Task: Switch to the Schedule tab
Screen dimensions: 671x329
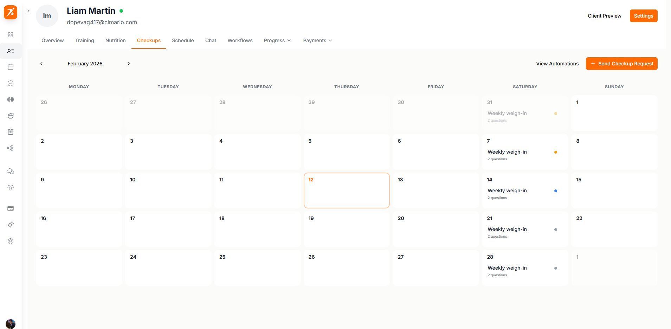Action: (183, 40)
